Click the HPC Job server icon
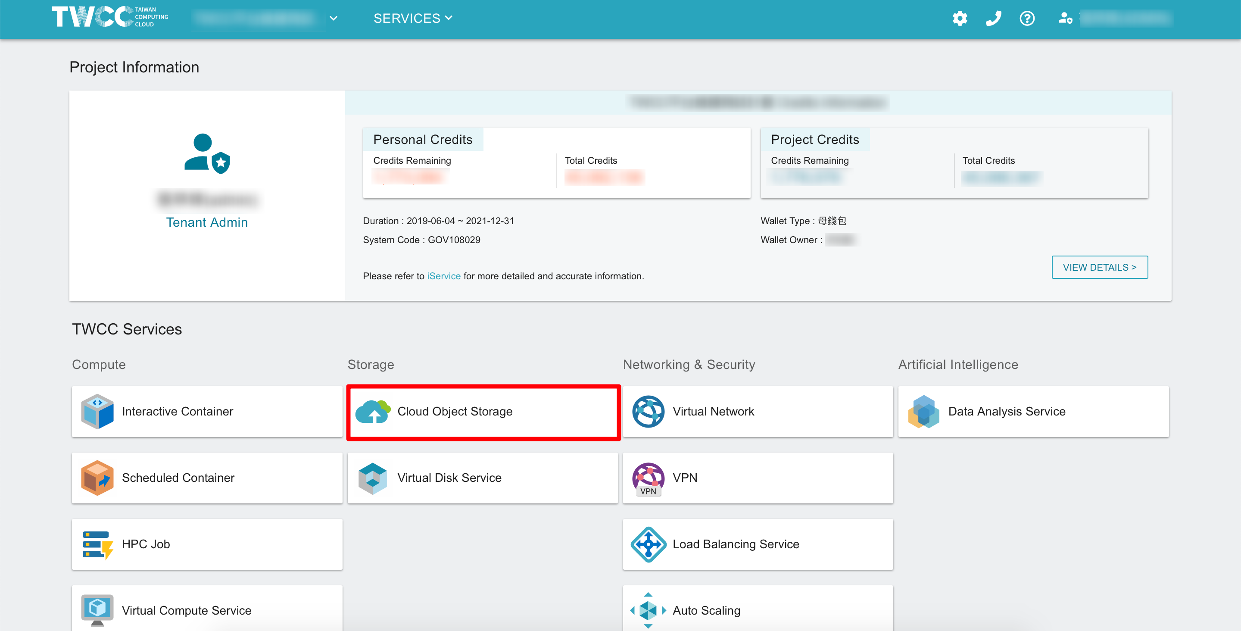This screenshot has width=1241, height=631. click(x=98, y=545)
